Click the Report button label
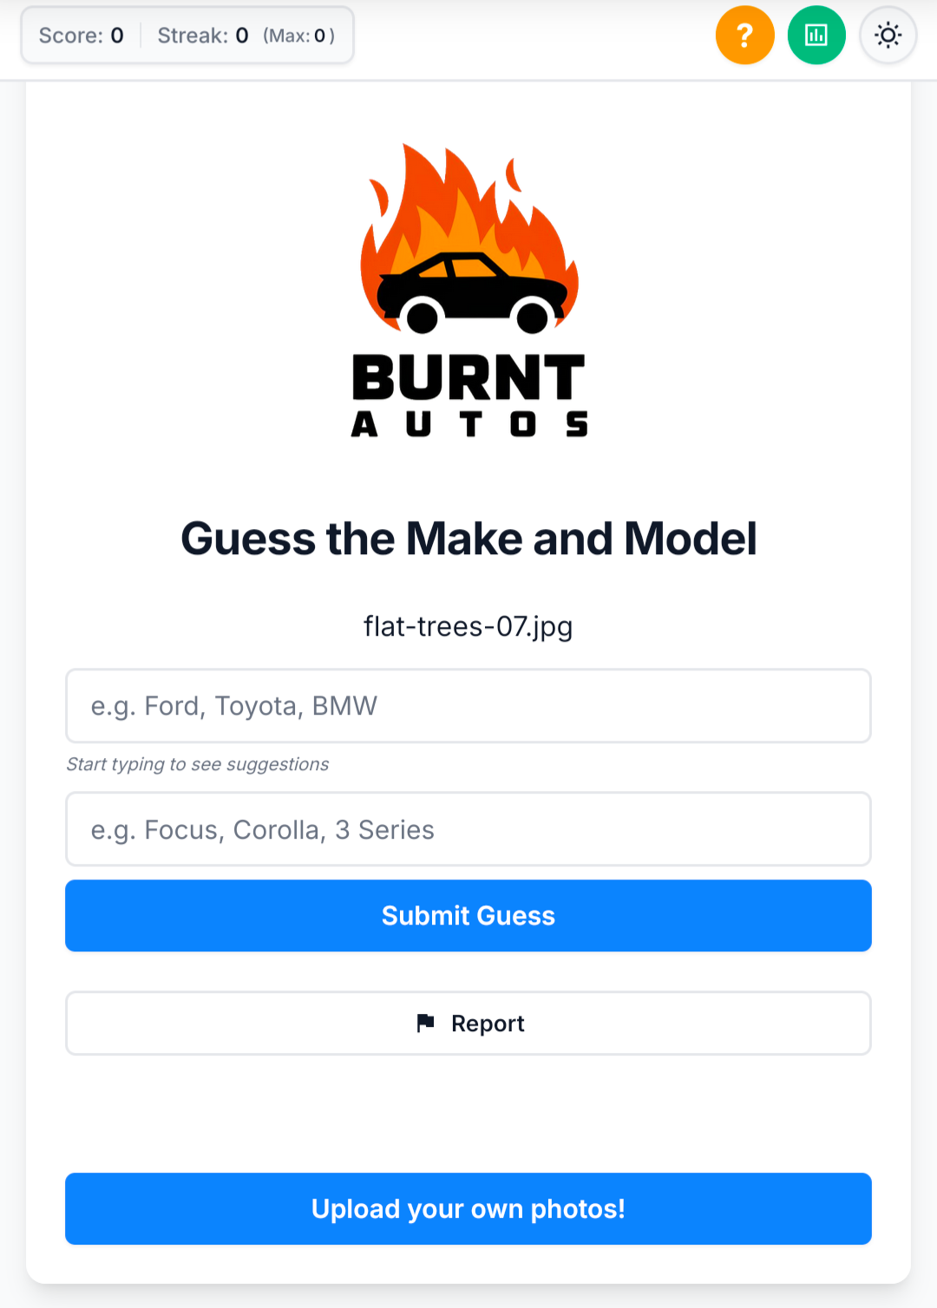 488,1024
